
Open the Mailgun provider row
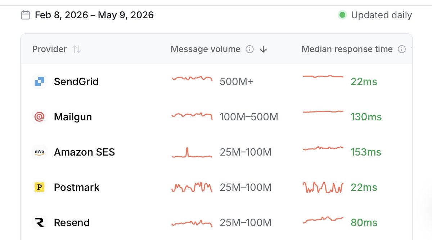click(x=216, y=117)
